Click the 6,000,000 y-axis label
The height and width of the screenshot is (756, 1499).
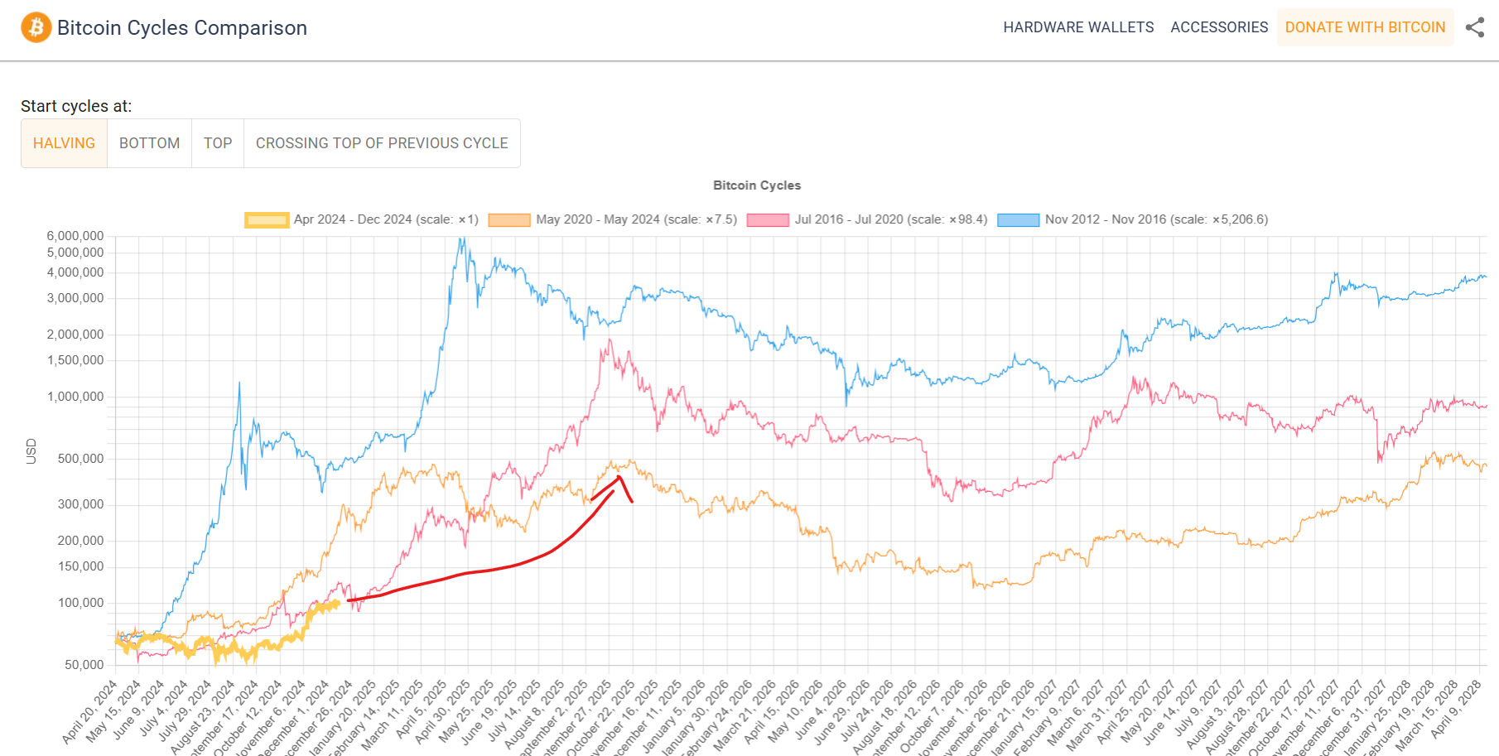[x=75, y=236]
